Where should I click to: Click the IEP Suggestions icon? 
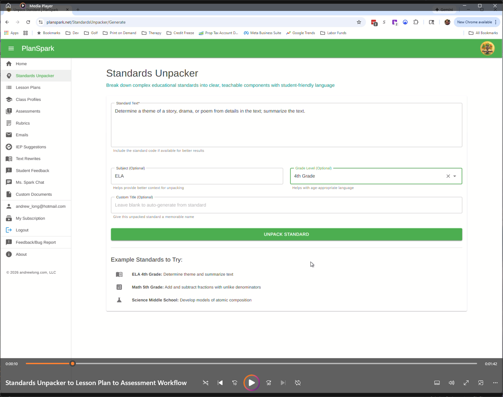[9, 147]
